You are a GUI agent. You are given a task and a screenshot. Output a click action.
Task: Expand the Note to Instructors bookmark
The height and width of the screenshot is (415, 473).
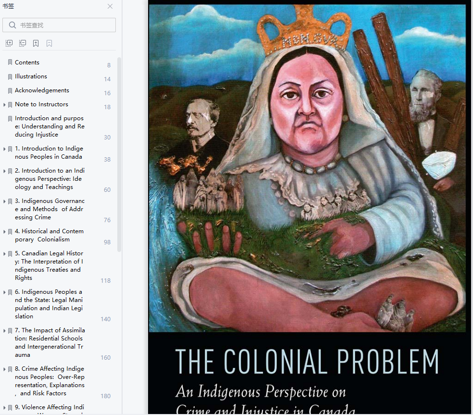(x=4, y=105)
